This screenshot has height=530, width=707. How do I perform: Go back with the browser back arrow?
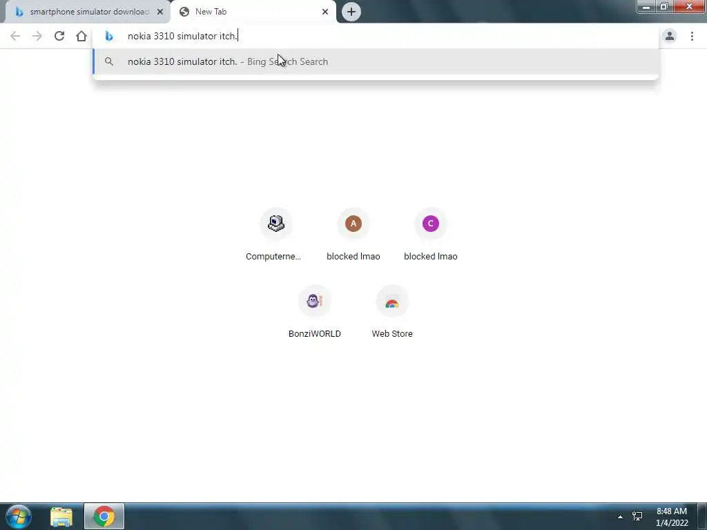point(15,36)
